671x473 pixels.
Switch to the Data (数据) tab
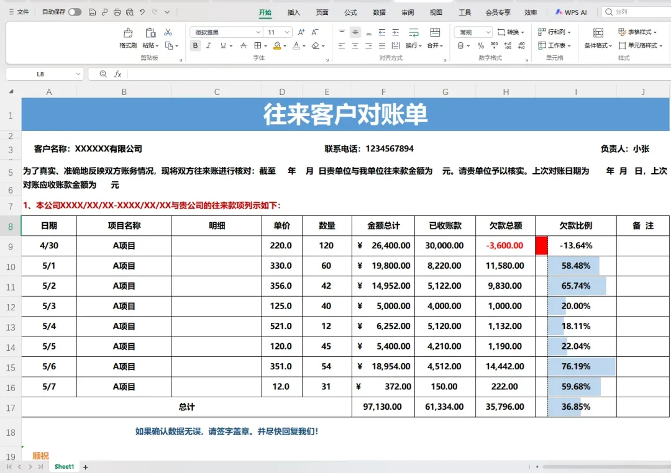tap(379, 12)
